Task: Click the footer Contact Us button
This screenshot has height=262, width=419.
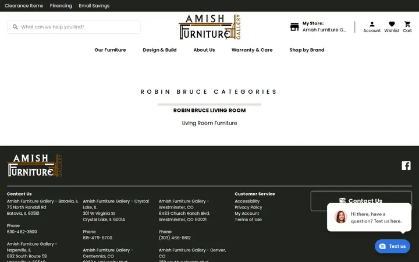Action: tap(361, 201)
